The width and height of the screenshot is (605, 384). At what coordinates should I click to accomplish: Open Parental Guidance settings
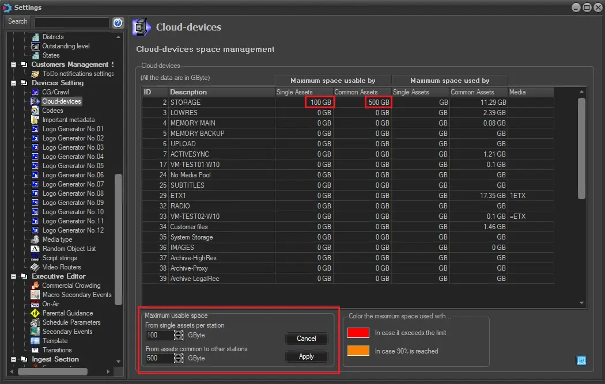coord(67,313)
